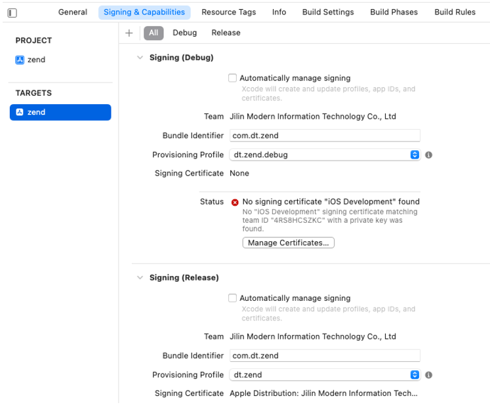This screenshot has width=490, height=407.
Task: Enable automatic signing for Debug
Action: [232, 78]
